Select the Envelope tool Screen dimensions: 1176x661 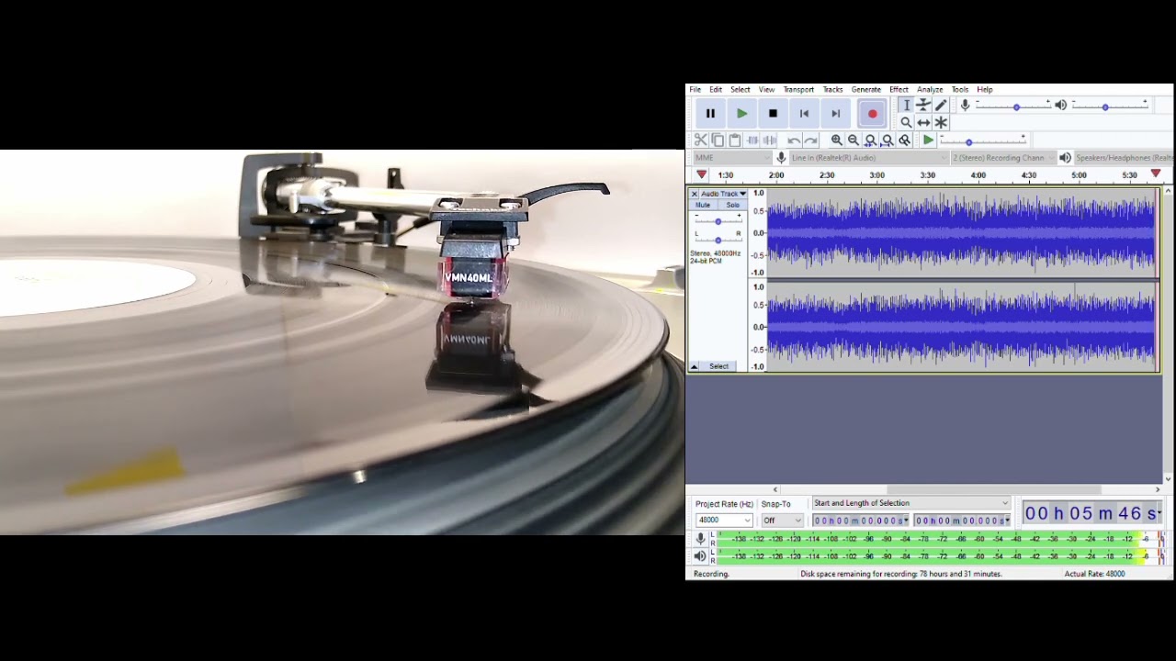(923, 106)
